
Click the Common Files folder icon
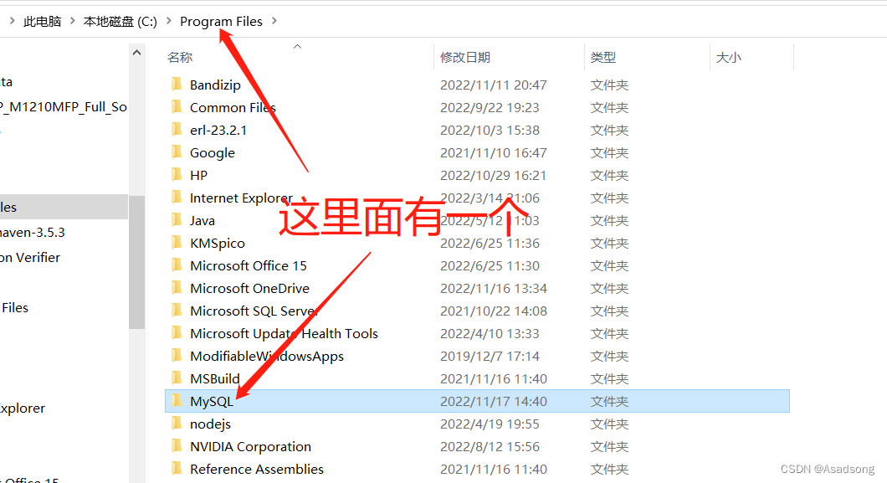click(177, 107)
